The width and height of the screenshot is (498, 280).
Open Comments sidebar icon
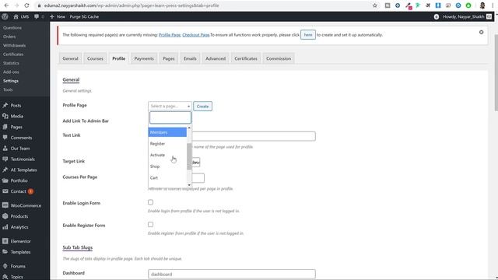pos(5,138)
